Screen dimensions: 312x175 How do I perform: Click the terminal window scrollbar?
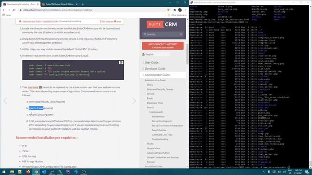tap(311, 87)
